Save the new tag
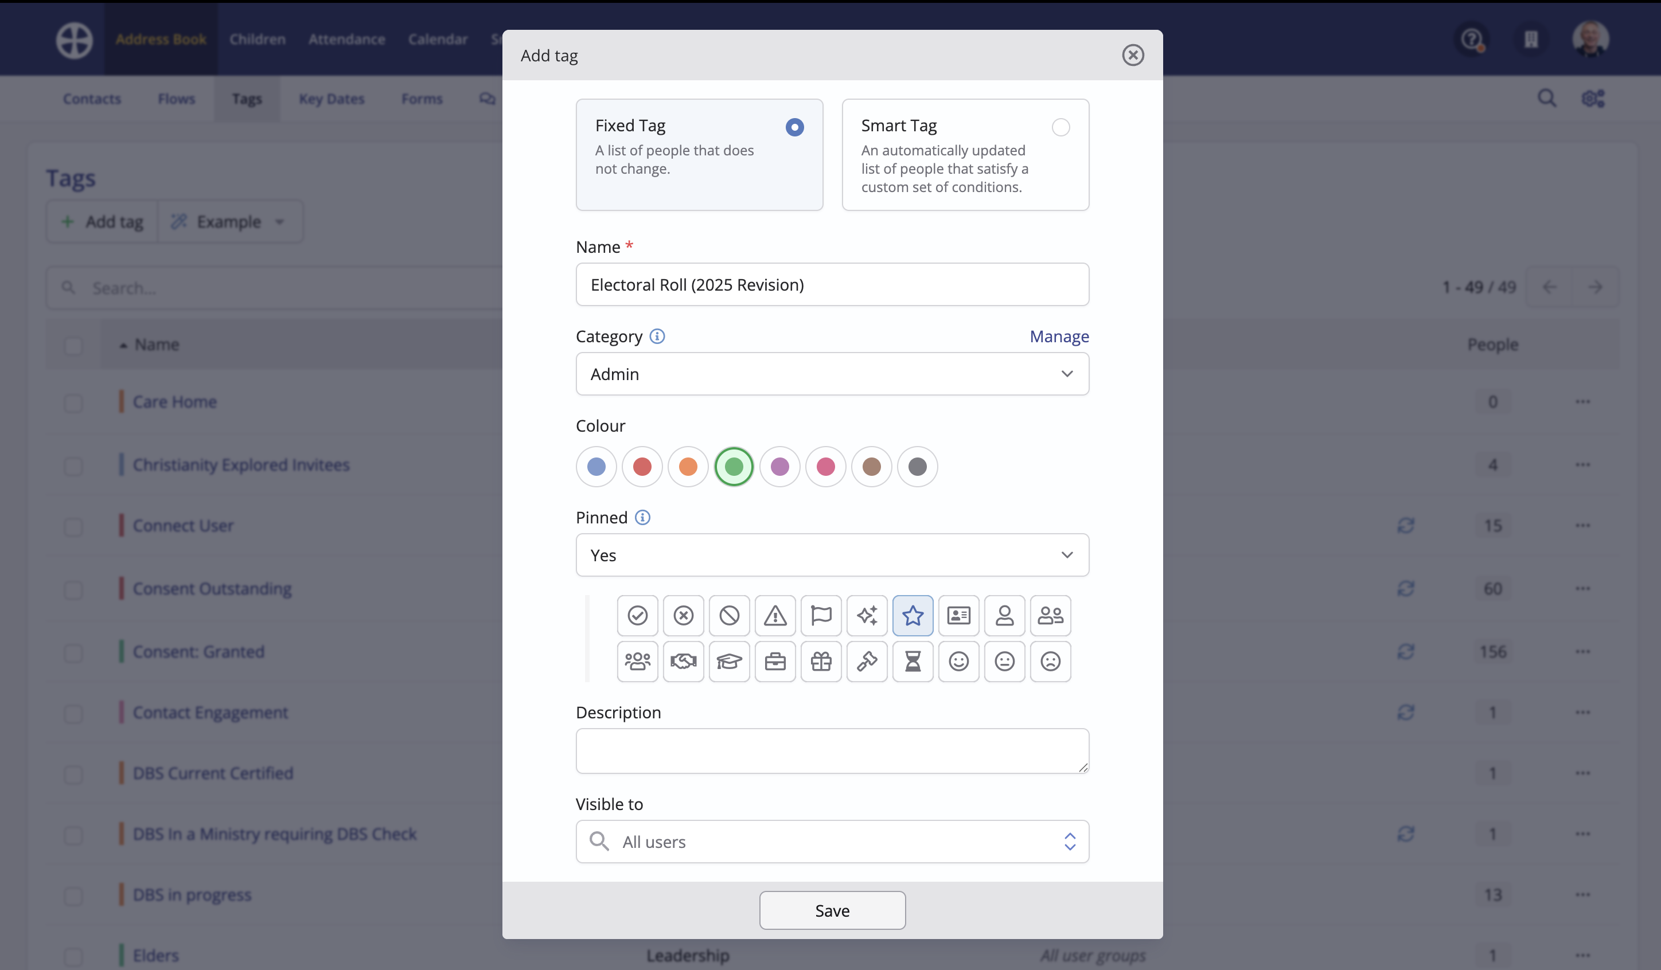Viewport: 1661px width, 970px height. (x=832, y=911)
